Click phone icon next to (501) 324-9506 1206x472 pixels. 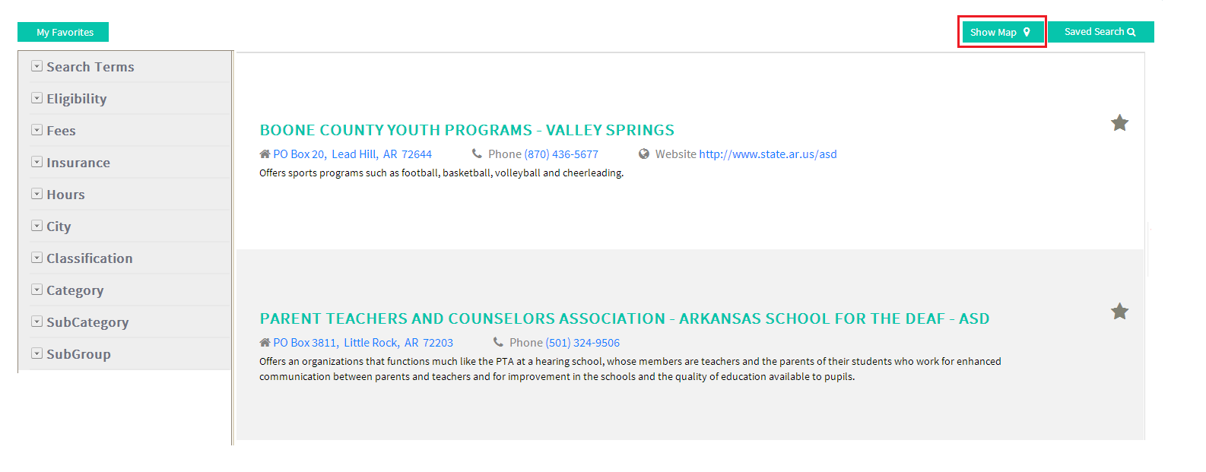498,342
